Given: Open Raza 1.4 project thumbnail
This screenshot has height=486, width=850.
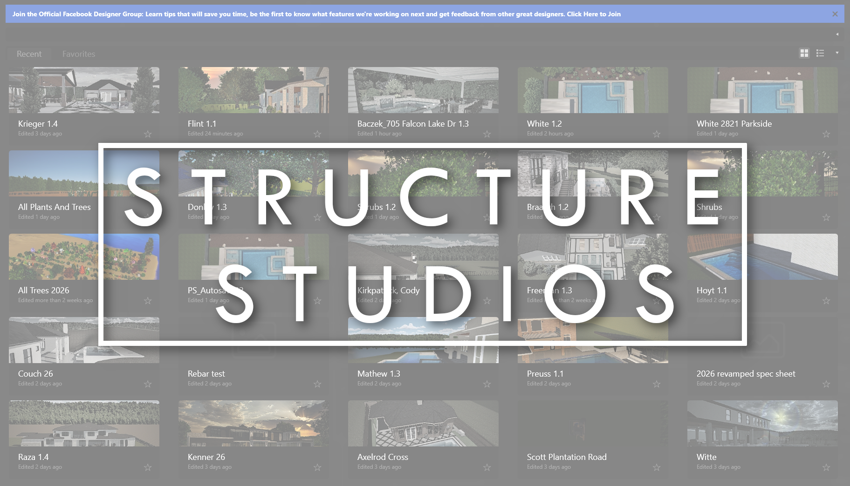Looking at the screenshot, I should [x=84, y=423].
